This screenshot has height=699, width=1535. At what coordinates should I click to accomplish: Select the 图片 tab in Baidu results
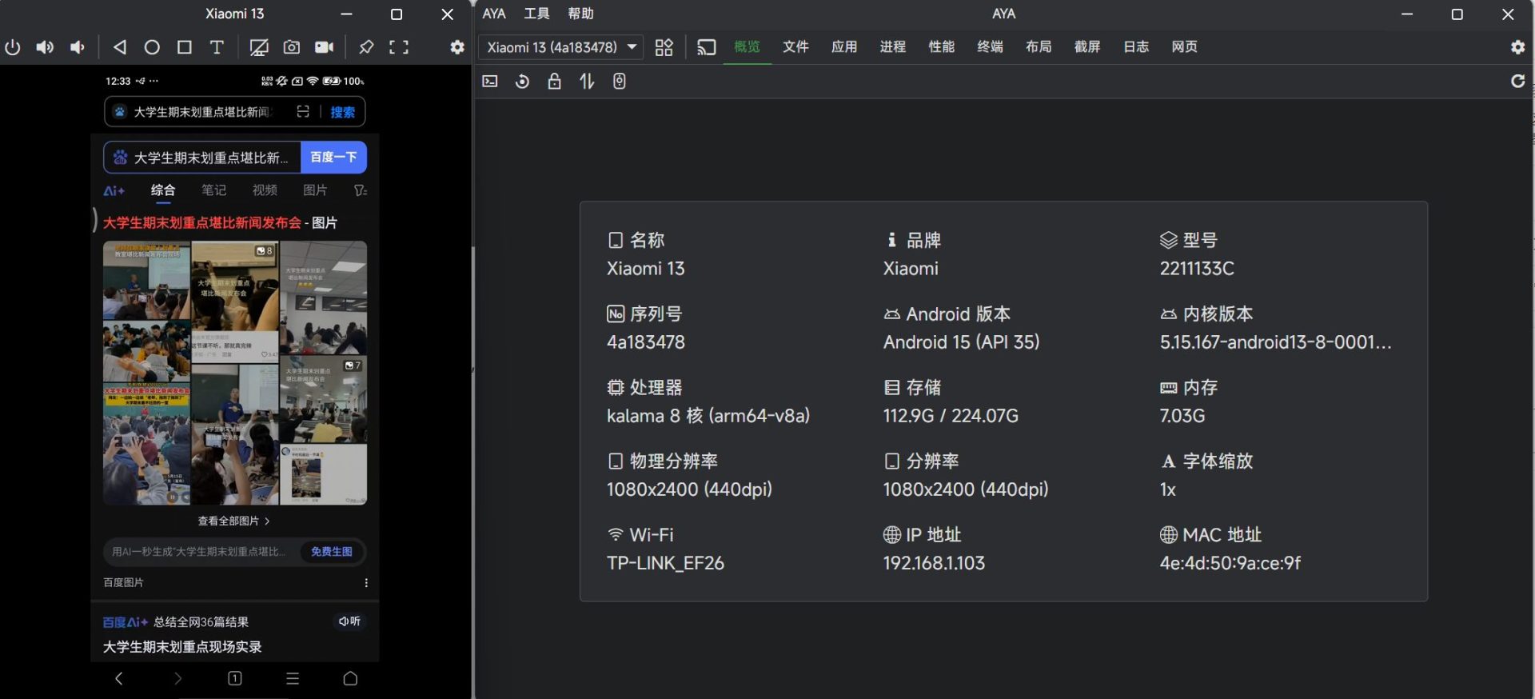pyautogui.click(x=315, y=190)
